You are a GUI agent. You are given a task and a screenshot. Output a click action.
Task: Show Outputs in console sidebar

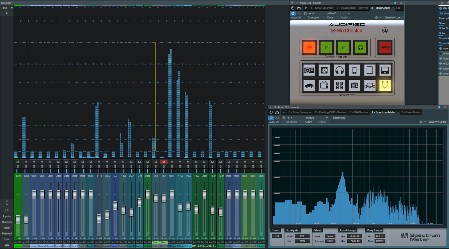point(7,222)
